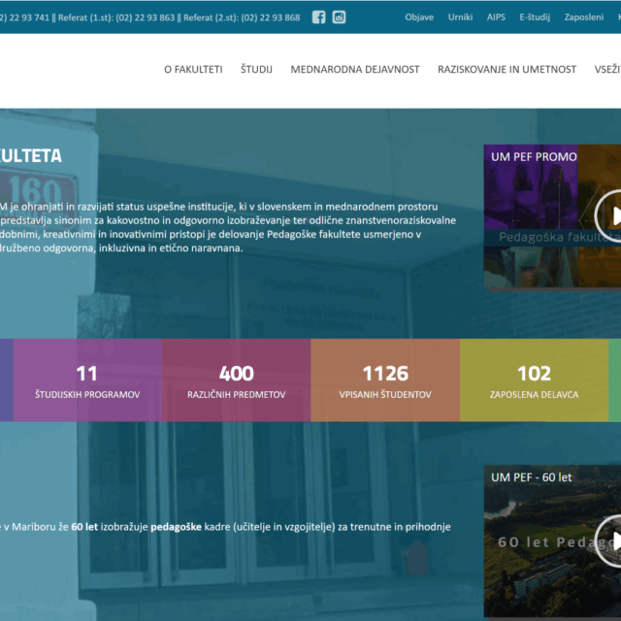Click the Objave link
The image size is (621, 621).
pyautogui.click(x=419, y=17)
